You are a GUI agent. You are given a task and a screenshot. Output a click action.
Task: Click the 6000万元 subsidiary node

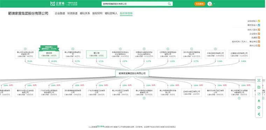[215, 92]
